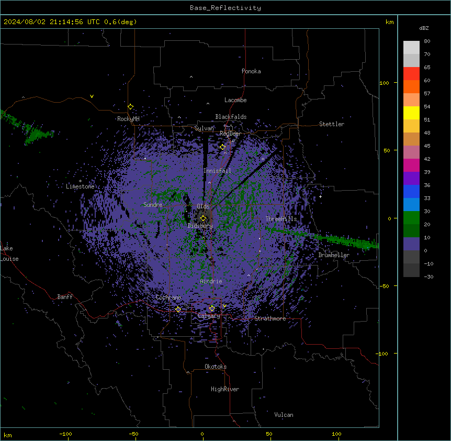Click the Airdrie city label
This screenshot has width=451, height=441.
click(211, 281)
